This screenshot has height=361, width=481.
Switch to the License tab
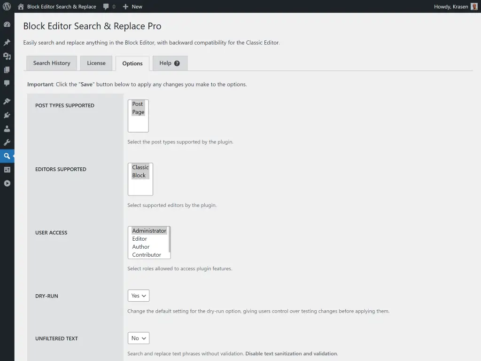[96, 63]
